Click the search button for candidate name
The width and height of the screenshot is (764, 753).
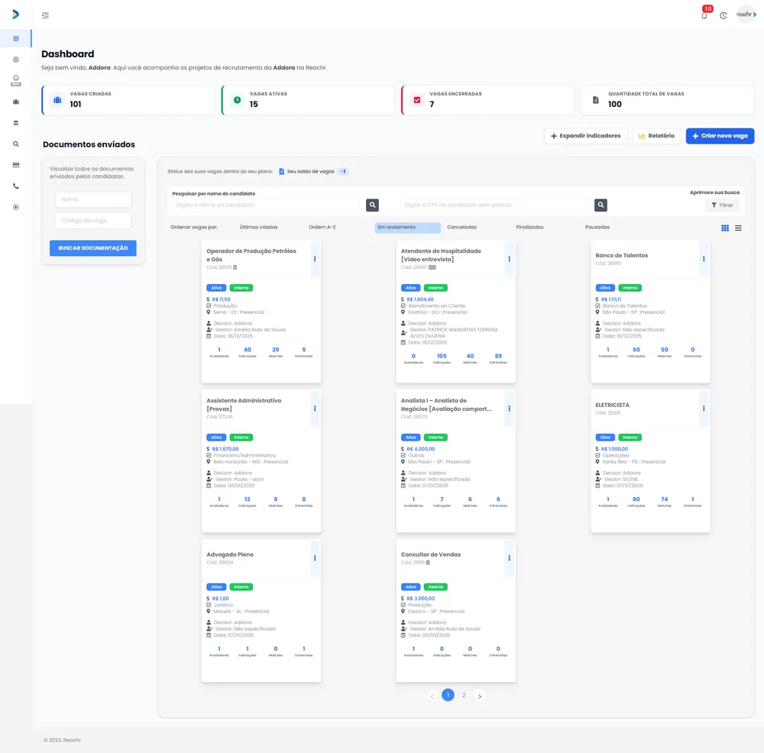[372, 205]
